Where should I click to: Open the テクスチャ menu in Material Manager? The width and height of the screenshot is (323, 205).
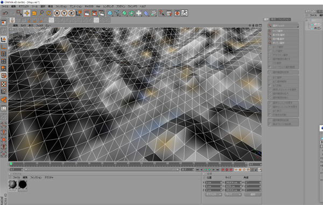pyautogui.click(x=49, y=177)
